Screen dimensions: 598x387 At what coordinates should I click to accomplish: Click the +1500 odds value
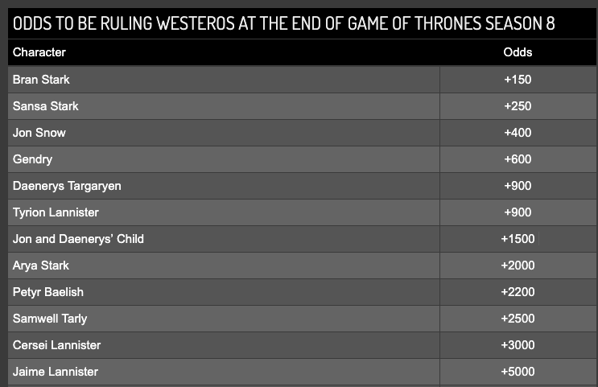coord(518,239)
